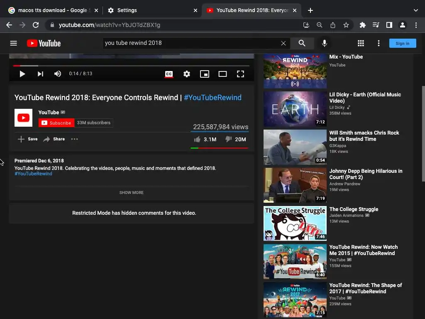Toggle closed captions CC button
The height and width of the screenshot is (319, 425).
169,74
